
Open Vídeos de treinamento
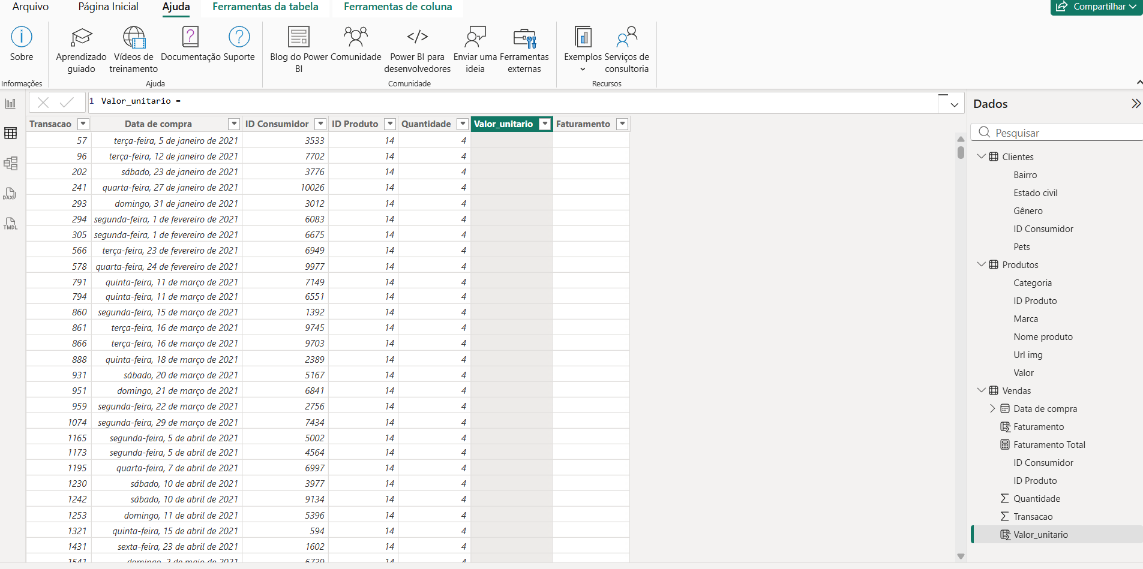[x=134, y=37]
